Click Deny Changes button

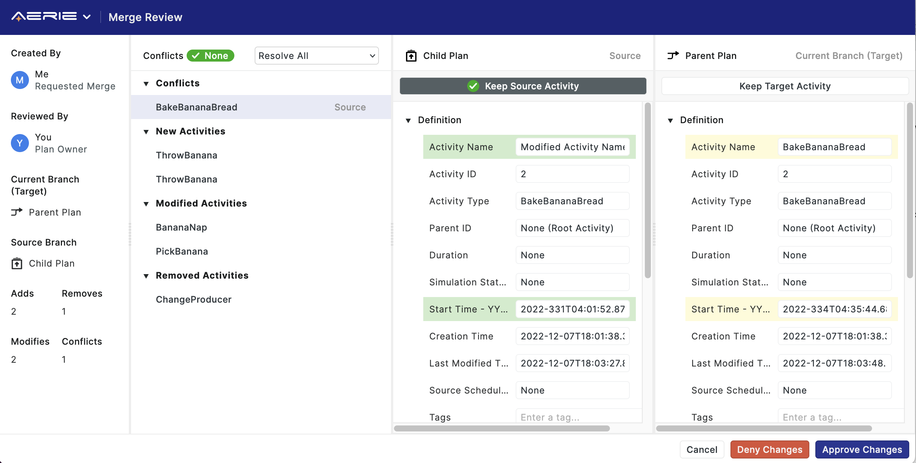tap(769, 449)
